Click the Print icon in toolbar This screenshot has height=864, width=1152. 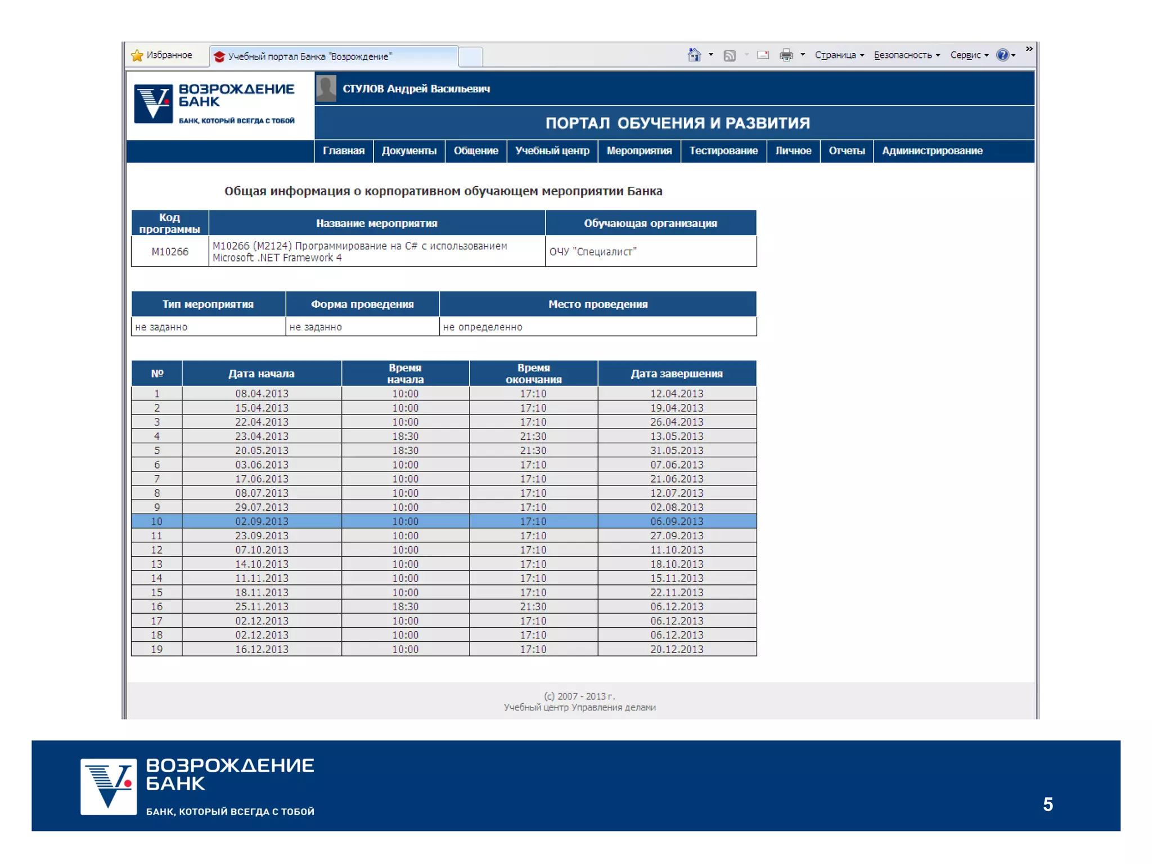pos(786,55)
